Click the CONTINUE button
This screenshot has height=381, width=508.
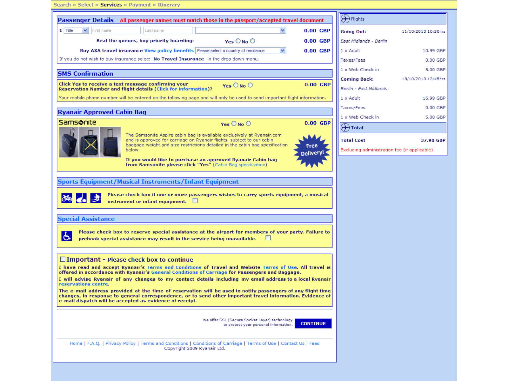coord(313,324)
